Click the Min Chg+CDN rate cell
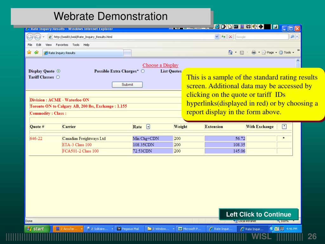The height and width of the screenshot is (244, 325). coord(153,139)
